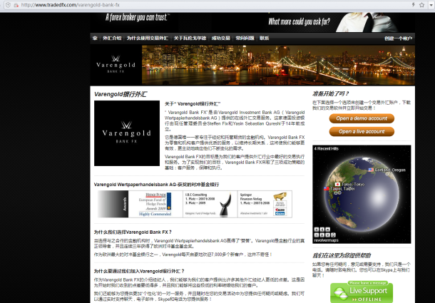The height and width of the screenshot is (303, 435).
Task: Tilt the globe up with arrow button
Action: 327,230
